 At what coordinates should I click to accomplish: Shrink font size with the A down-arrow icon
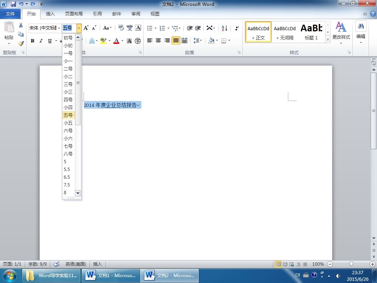94,28
